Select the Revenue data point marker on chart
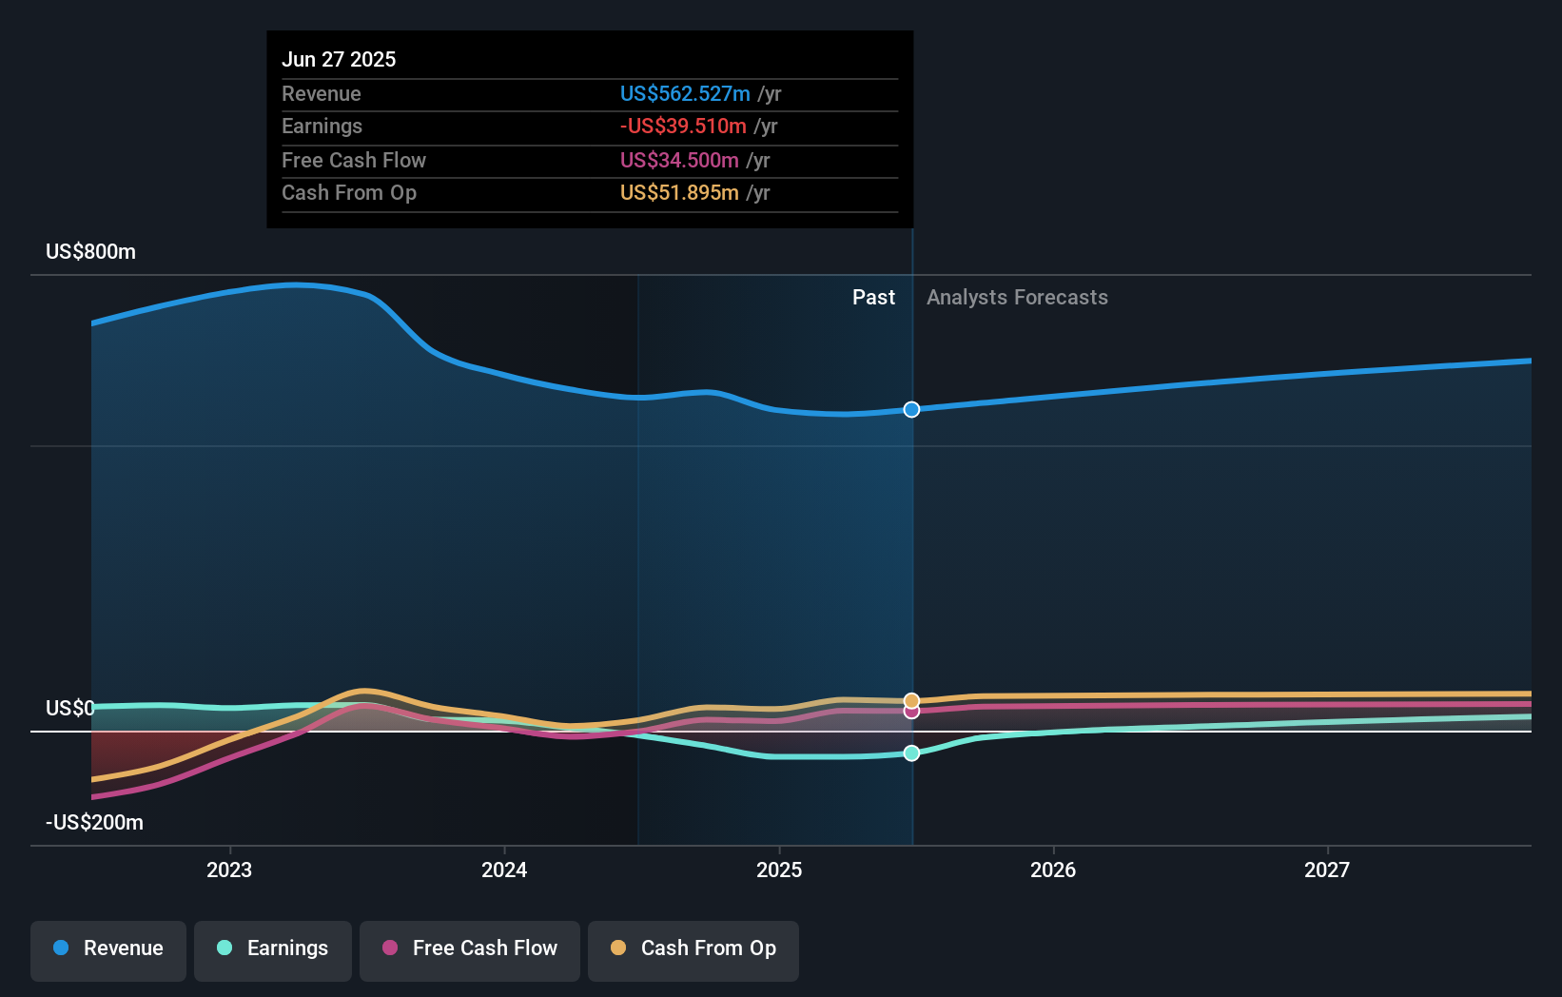The width and height of the screenshot is (1562, 997). click(911, 409)
